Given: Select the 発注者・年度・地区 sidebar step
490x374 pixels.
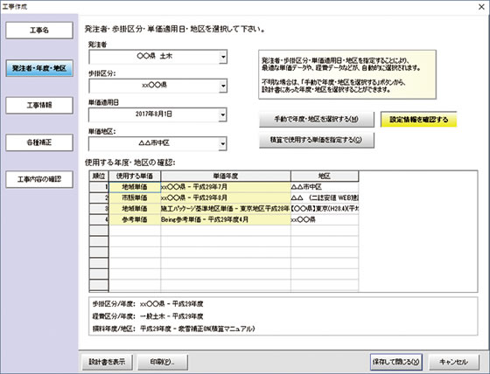Looking at the screenshot, I should 39,68.
